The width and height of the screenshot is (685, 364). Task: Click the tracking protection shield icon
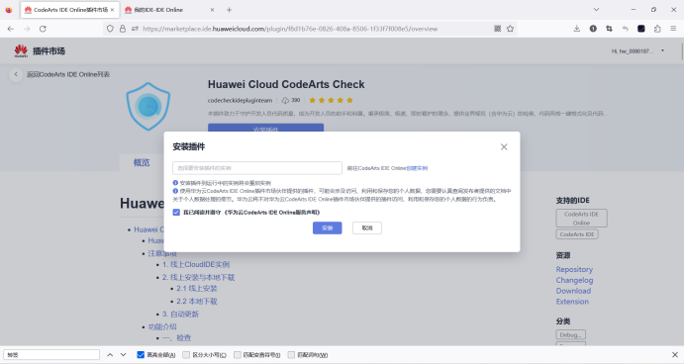click(x=110, y=29)
